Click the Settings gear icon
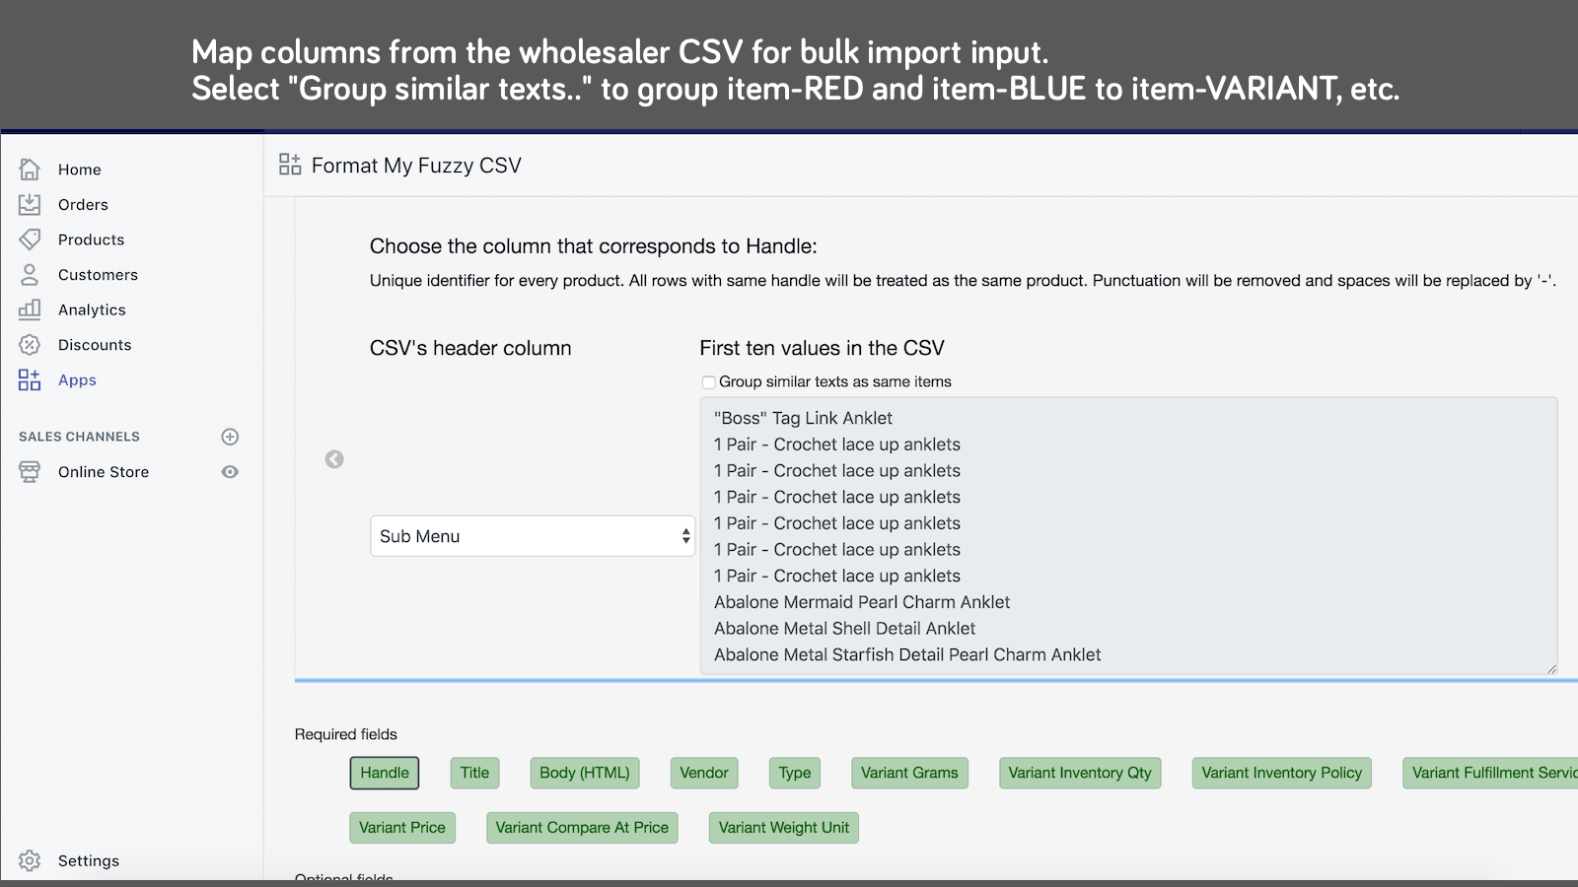1578x887 pixels. click(30, 860)
